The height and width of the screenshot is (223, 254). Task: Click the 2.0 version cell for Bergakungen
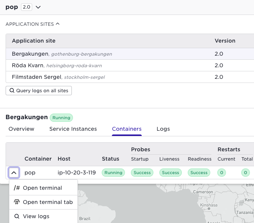pyautogui.click(x=219, y=54)
